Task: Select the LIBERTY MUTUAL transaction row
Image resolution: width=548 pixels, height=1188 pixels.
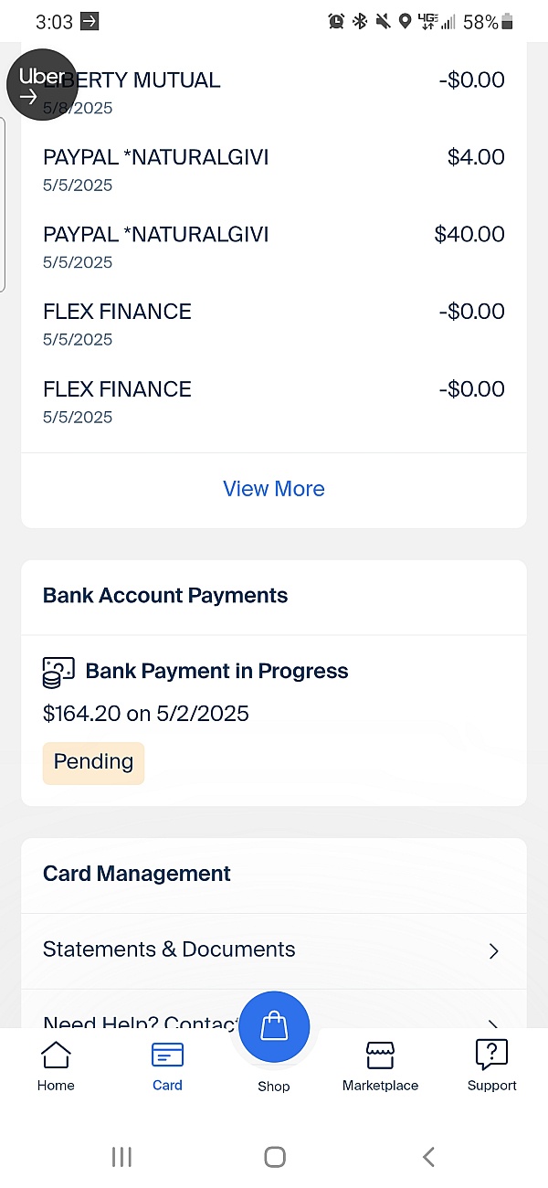Action: pyautogui.click(x=274, y=92)
